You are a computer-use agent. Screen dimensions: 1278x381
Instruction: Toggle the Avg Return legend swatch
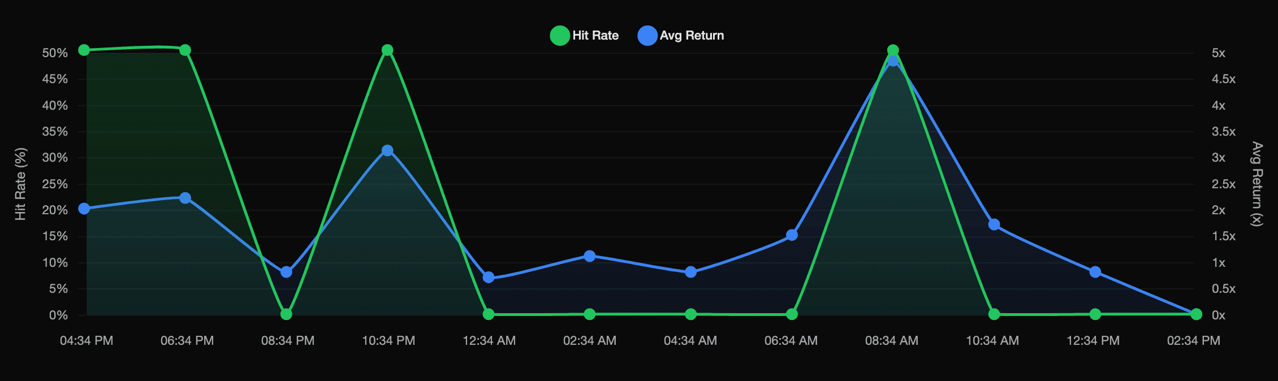(x=647, y=36)
